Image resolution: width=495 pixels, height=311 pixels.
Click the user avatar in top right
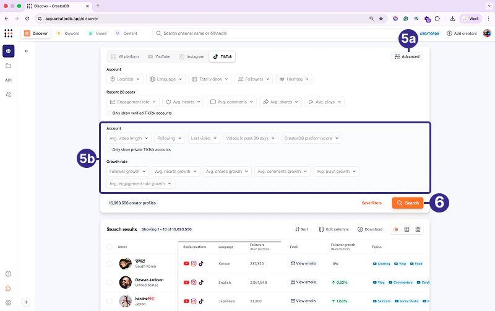[487, 33]
